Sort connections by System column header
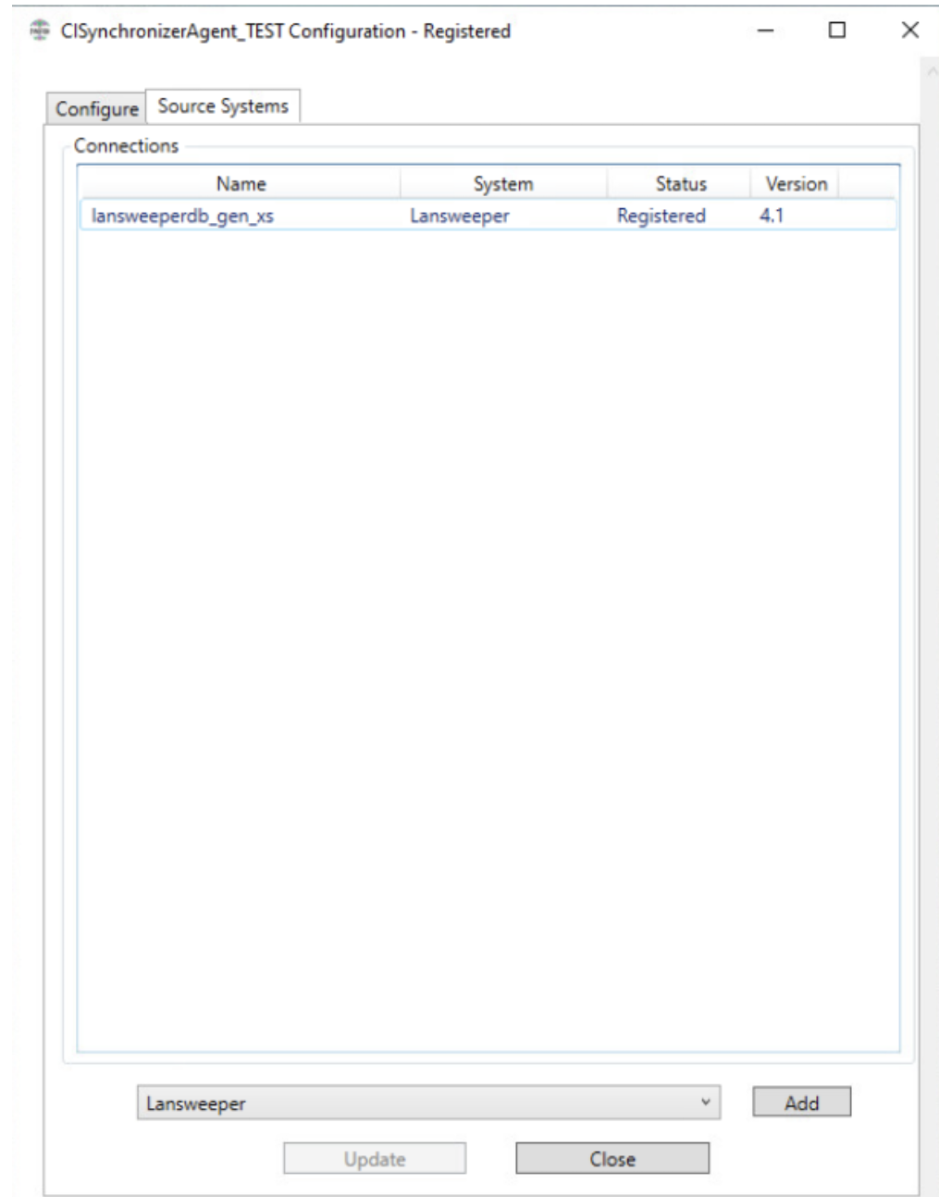 pyautogui.click(x=503, y=184)
